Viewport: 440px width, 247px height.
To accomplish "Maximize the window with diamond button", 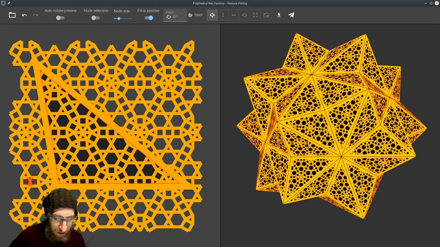I will coord(431,3).
